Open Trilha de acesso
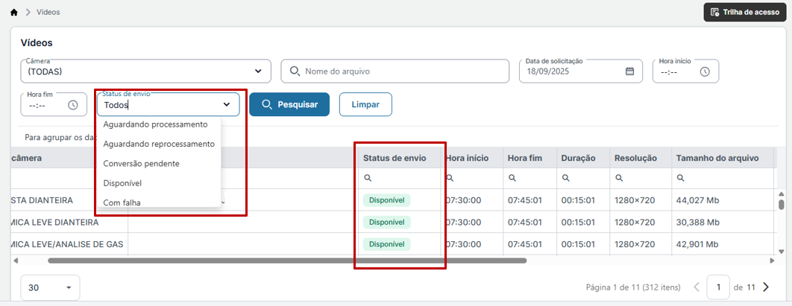The width and height of the screenshot is (792, 306). (745, 12)
